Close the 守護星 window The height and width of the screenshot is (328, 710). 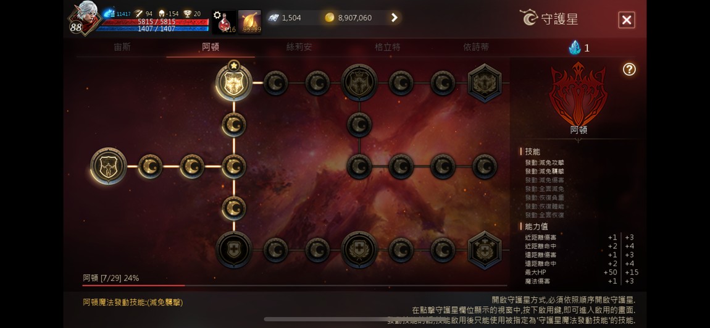[627, 20]
